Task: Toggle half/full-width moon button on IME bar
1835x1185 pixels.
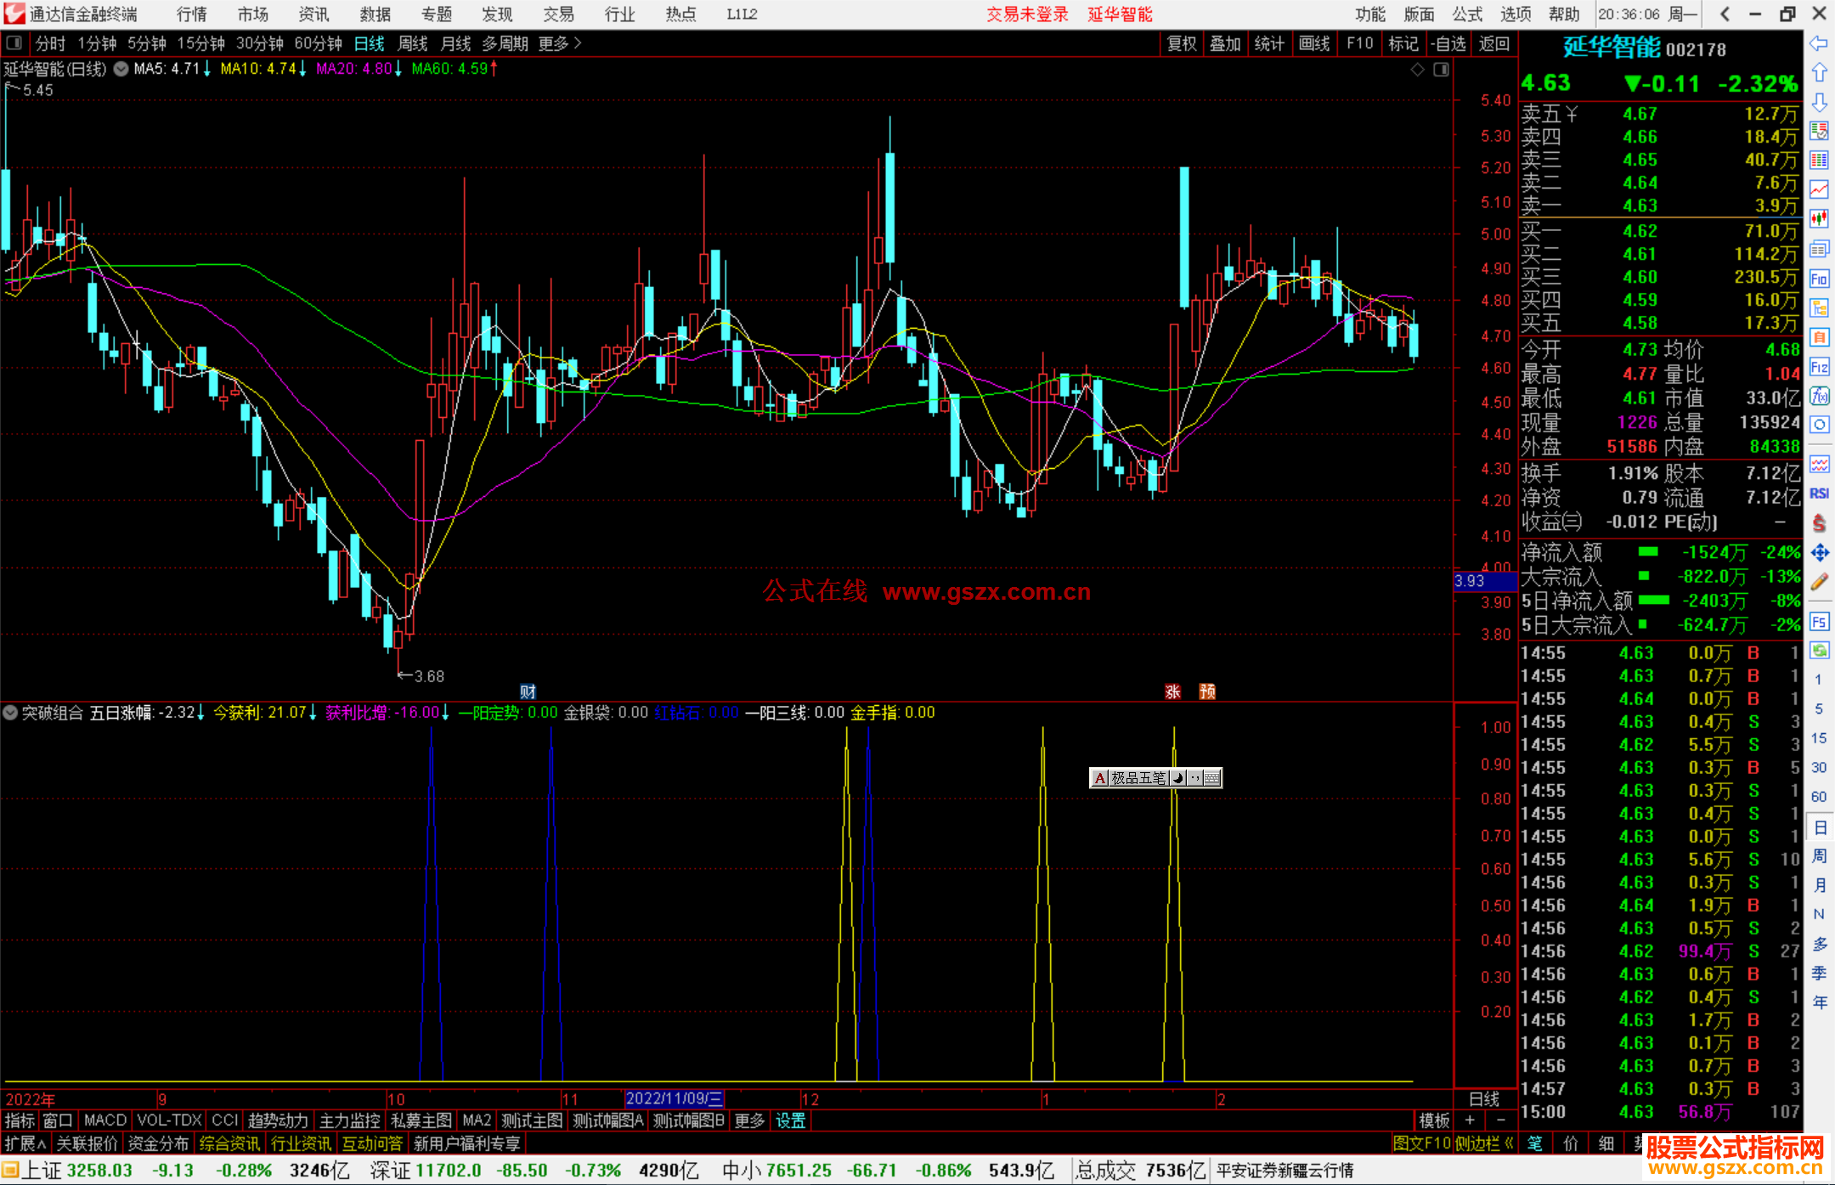Action: (x=1178, y=777)
